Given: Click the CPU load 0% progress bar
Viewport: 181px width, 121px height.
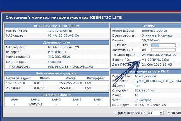Looking at the screenshot, I should [163, 50].
